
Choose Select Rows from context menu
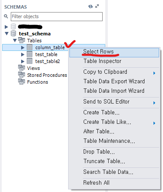pyautogui.click(x=114, y=52)
